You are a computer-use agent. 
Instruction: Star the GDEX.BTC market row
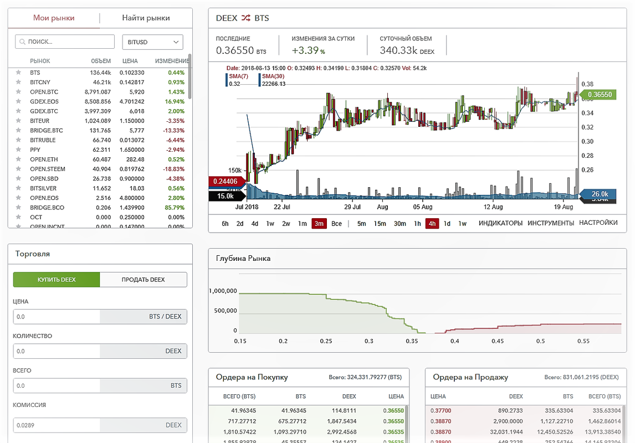pyautogui.click(x=18, y=111)
